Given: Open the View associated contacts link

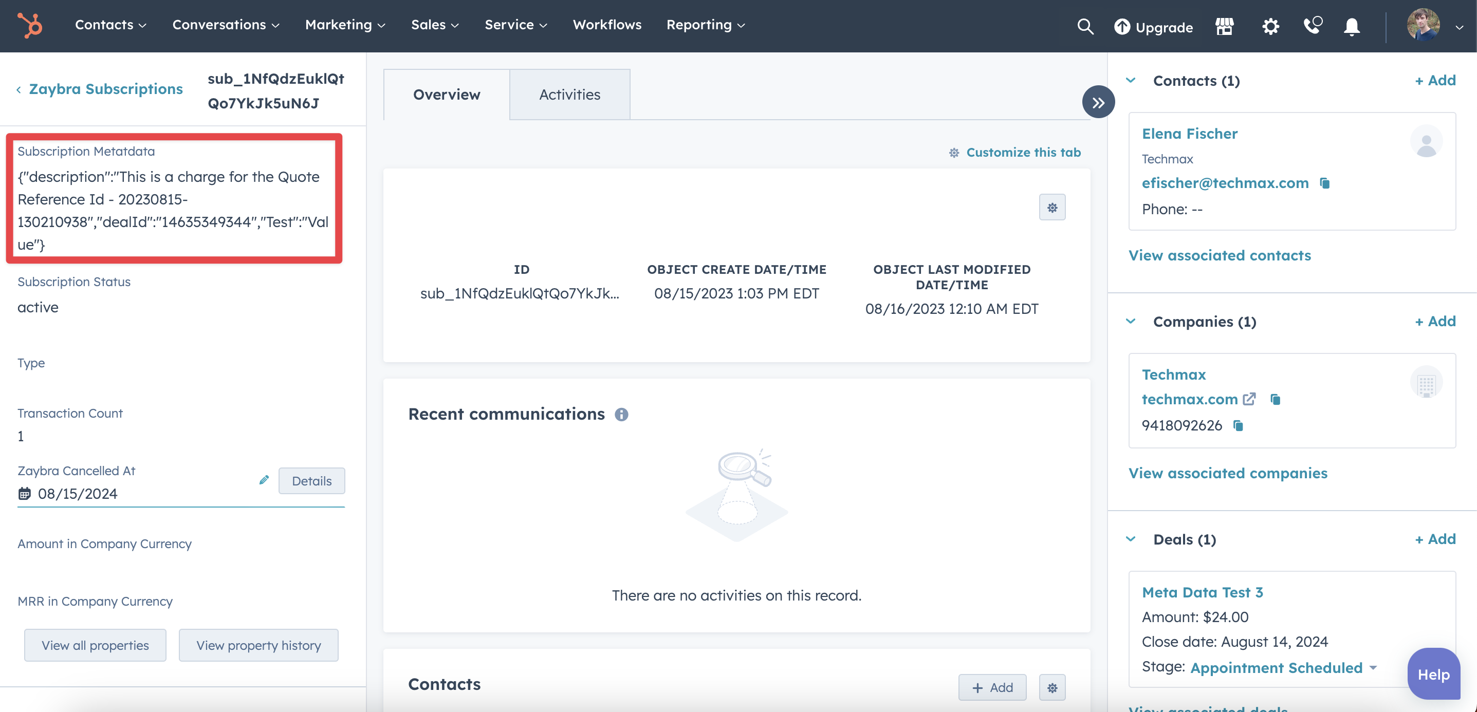Looking at the screenshot, I should (x=1220, y=256).
